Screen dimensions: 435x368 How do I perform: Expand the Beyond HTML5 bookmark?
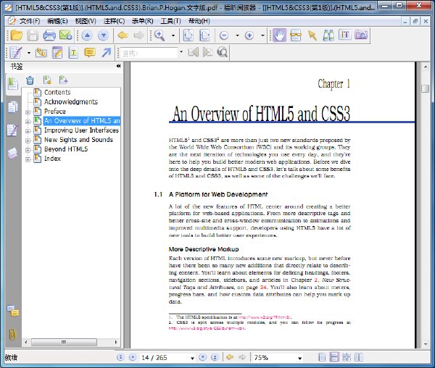click(x=28, y=150)
